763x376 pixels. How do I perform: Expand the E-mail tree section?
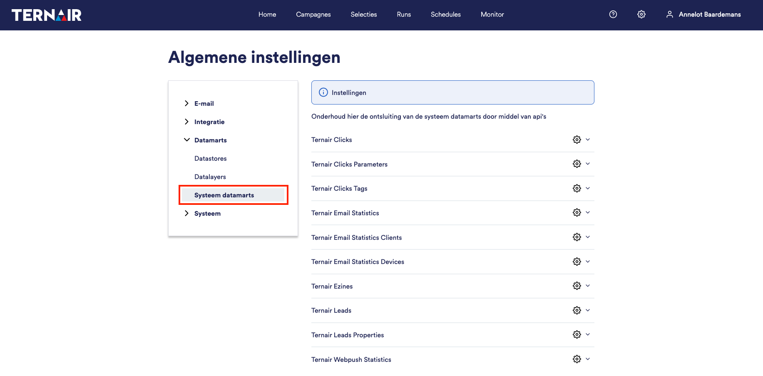coord(186,103)
